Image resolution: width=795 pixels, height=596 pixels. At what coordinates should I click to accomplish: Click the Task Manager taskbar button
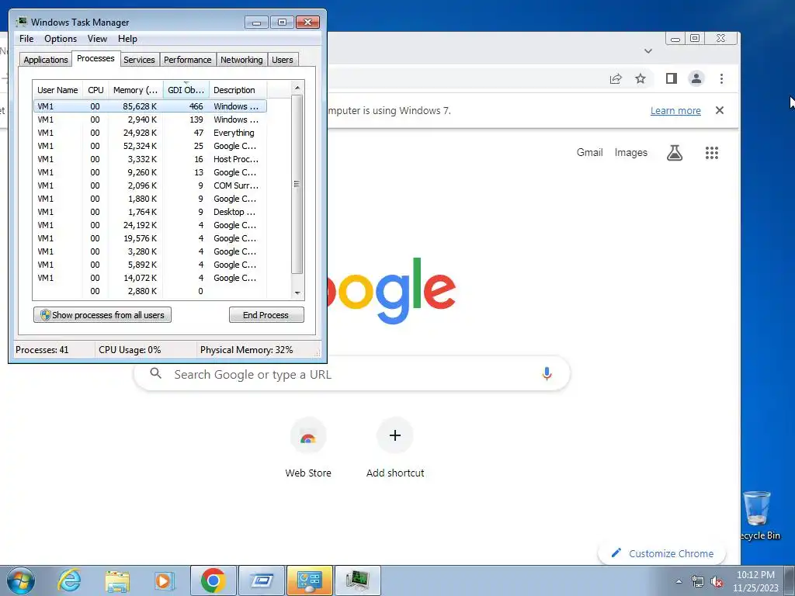pos(358,580)
